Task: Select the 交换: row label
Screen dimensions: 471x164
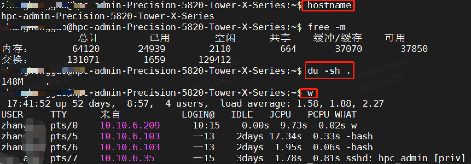Action: 14,60
